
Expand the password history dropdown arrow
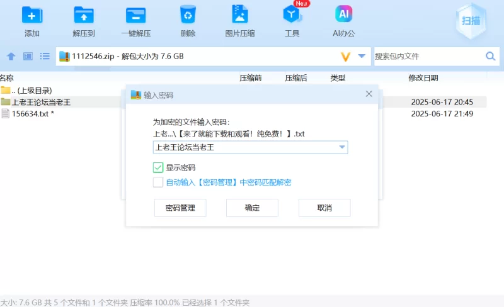pos(342,147)
